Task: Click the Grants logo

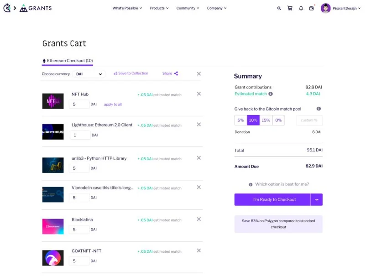Action: [x=36, y=8]
